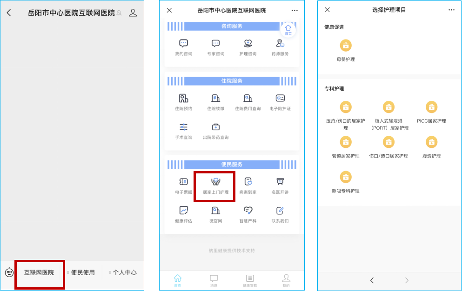Viewport: 462px width, 291px height.
Task: Open 专家咨询 expert consultation
Action: [x=216, y=47]
